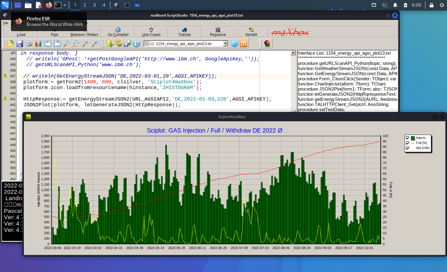The image size is (447, 272).
Task: Toggle the Injects series checkbox in legend
Action: point(408,138)
